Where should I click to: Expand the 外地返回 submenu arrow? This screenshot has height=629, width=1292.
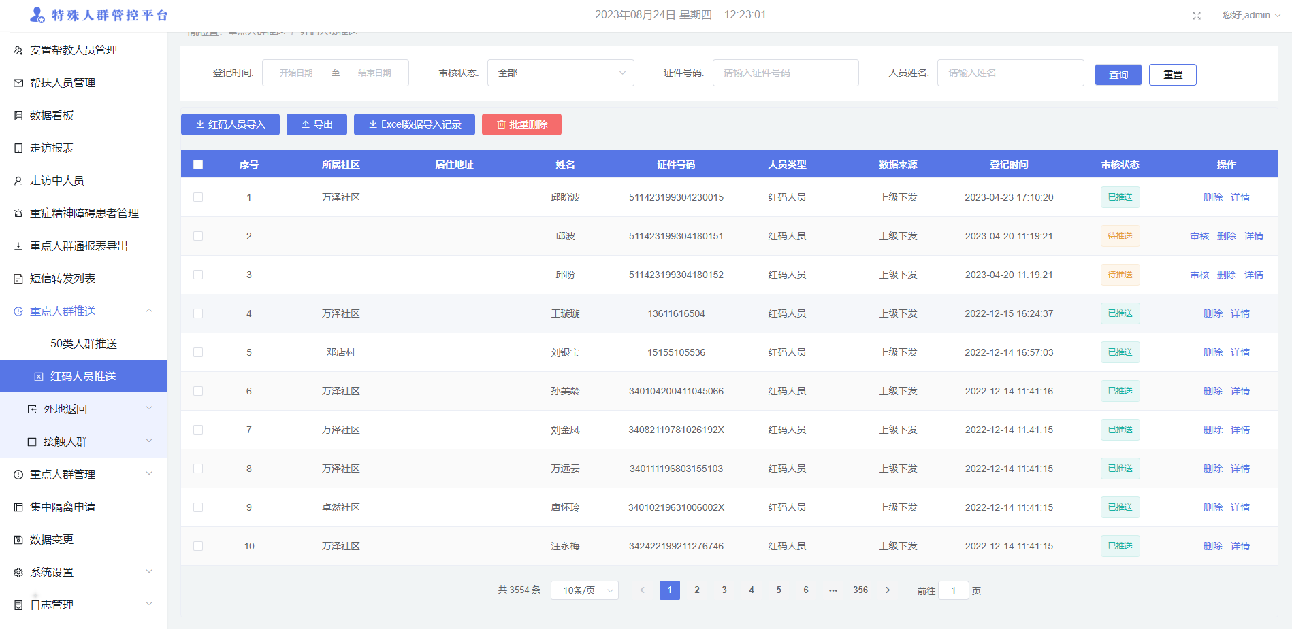pyautogui.click(x=149, y=409)
